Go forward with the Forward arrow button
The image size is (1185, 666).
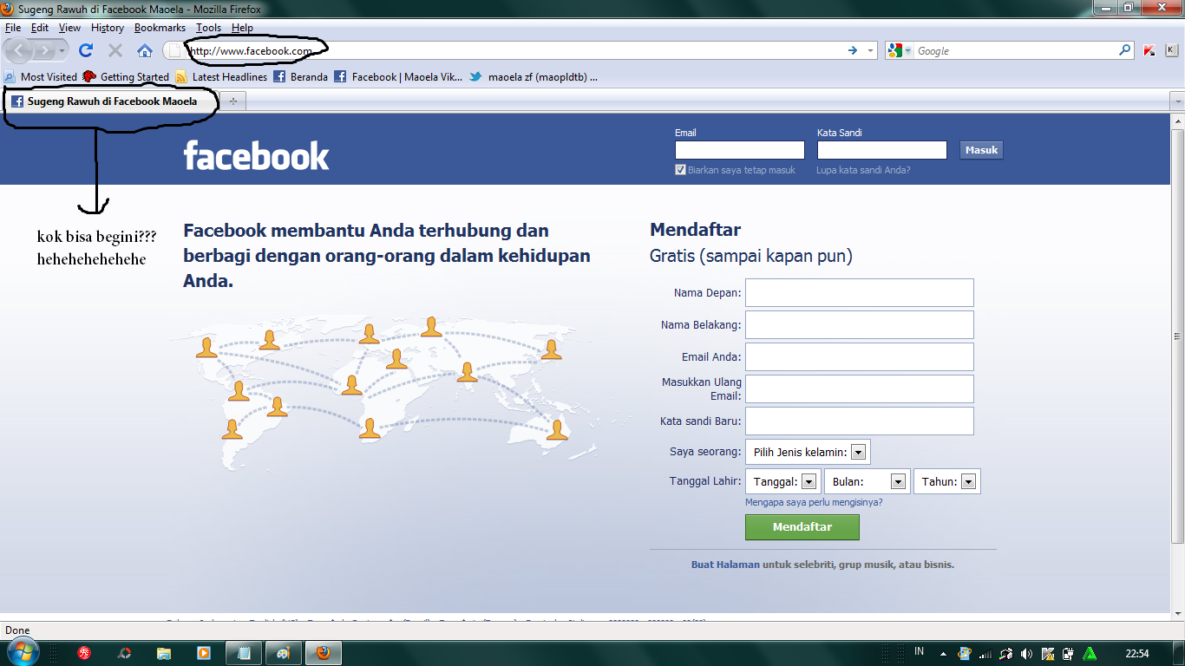click(44, 51)
